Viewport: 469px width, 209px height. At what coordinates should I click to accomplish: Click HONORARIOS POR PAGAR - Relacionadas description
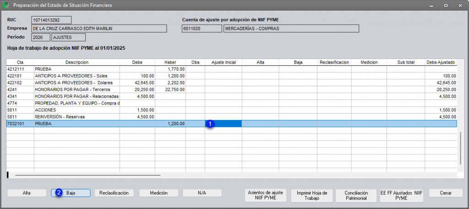coord(77,96)
